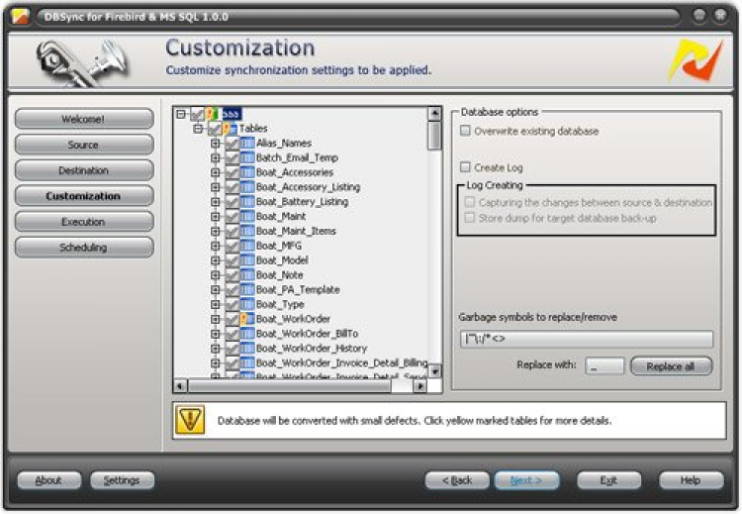Uncheck the Tables node checkbox
The width and height of the screenshot is (742, 514).
(215, 129)
